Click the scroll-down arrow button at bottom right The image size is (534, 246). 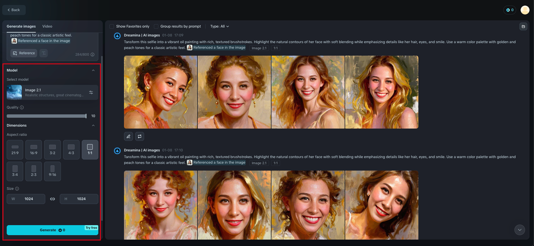coord(519,230)
